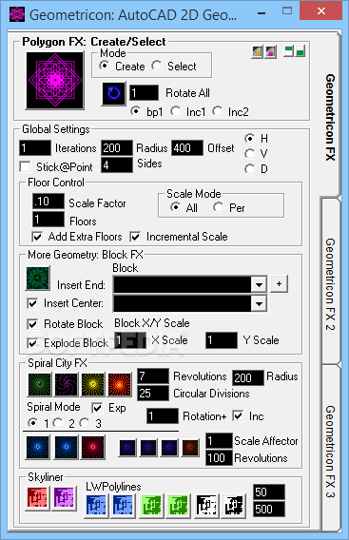The image size is (349, 540).
Task: Click the Skyliner field showing 500
Action: pyautogui.click(x=269, y=509)
